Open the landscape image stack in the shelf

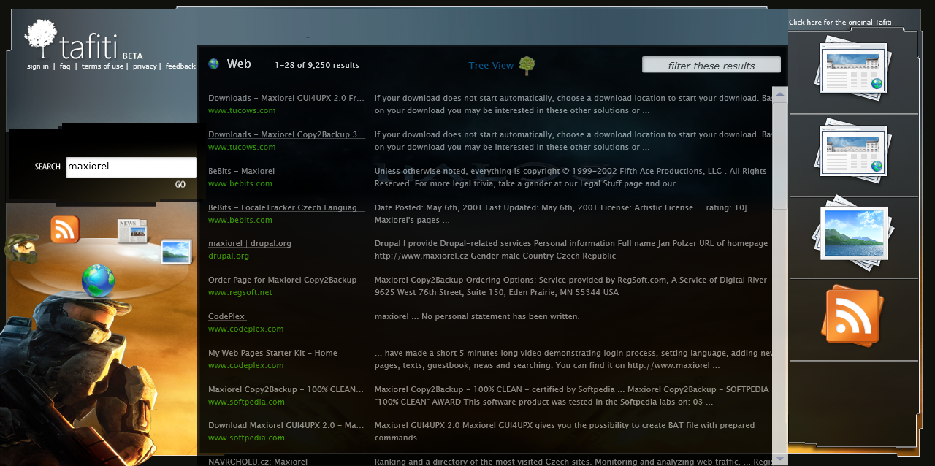[x=852, y=234]
